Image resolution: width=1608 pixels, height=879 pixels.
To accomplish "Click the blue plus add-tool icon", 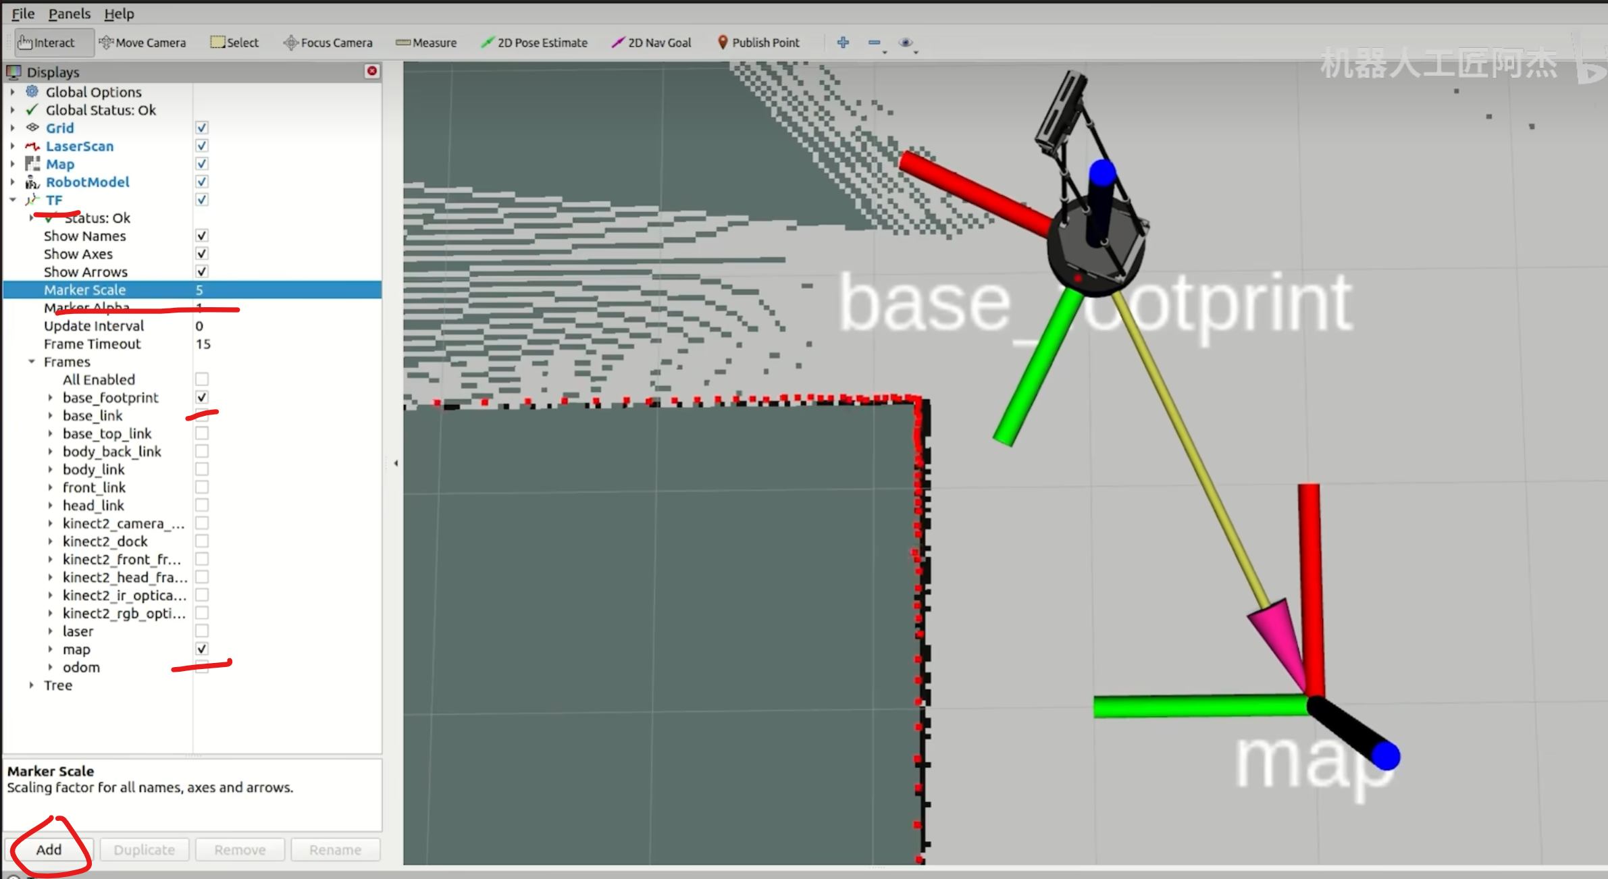I will (x=843, y=43).
